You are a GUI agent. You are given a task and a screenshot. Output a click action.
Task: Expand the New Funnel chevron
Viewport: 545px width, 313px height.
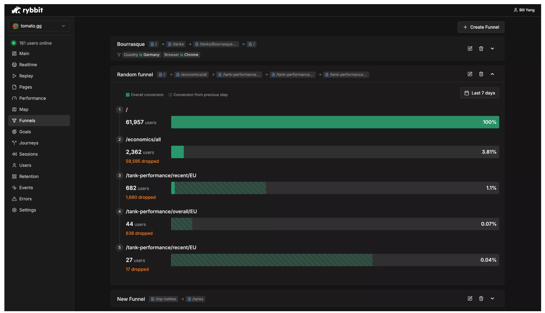[x=492, y=299]
